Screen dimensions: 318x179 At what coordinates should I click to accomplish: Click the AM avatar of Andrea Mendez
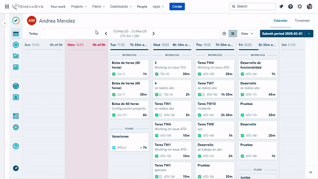coord(32,20)
